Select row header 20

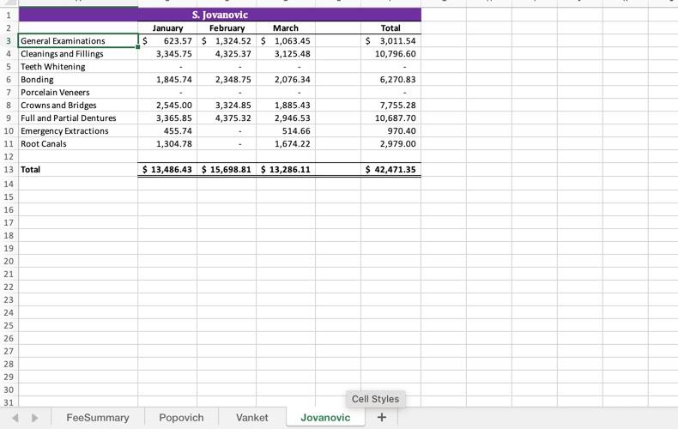9,261
